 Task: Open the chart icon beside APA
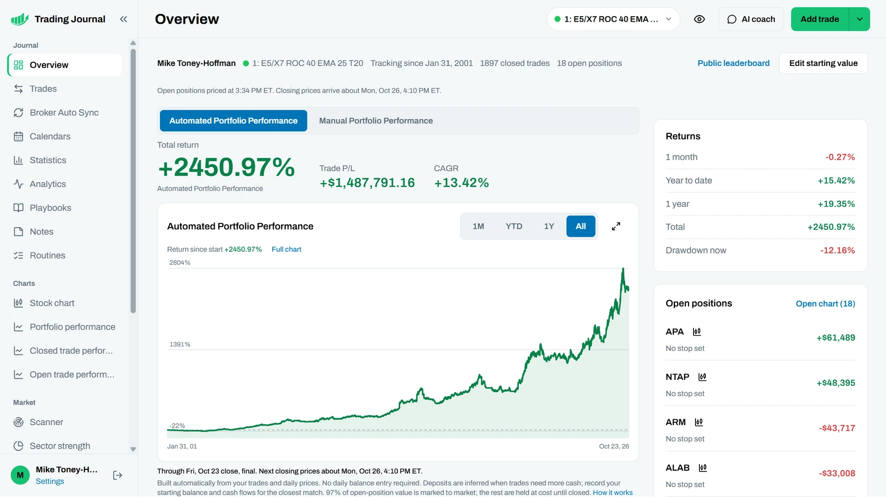click(x=696, y=332)
